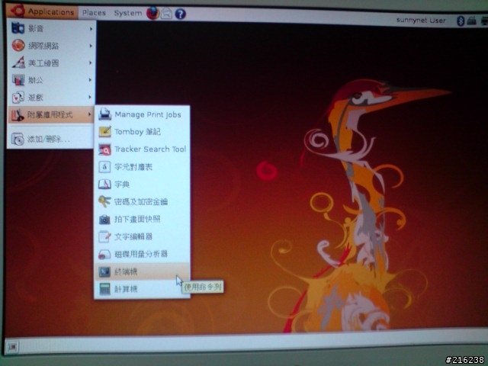Expand the 影音 submenu arrow

point(91,29)
